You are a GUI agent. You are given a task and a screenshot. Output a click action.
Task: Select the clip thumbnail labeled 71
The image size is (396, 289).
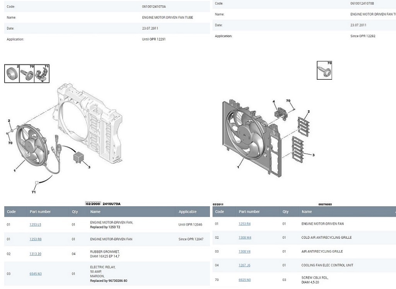tap(42, 74)
